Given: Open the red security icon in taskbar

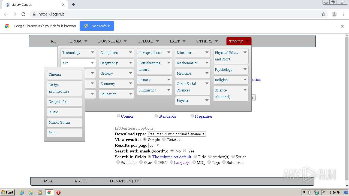Looking at the screenshot, I should (58, 192).
